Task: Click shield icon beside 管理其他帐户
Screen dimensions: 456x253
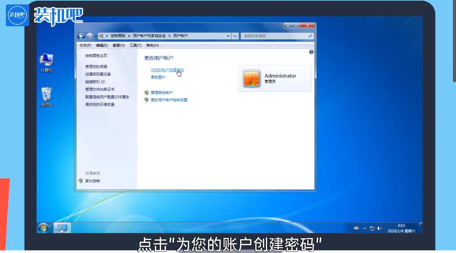Action: [147, 92]
